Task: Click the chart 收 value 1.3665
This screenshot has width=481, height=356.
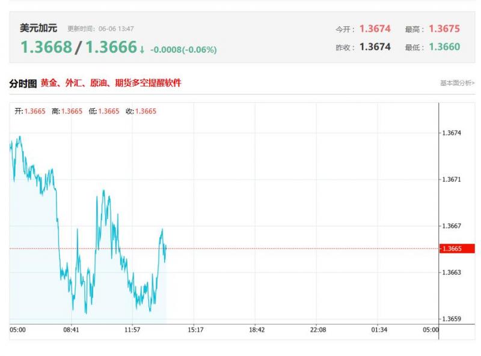Action: [x=146, y=111]
